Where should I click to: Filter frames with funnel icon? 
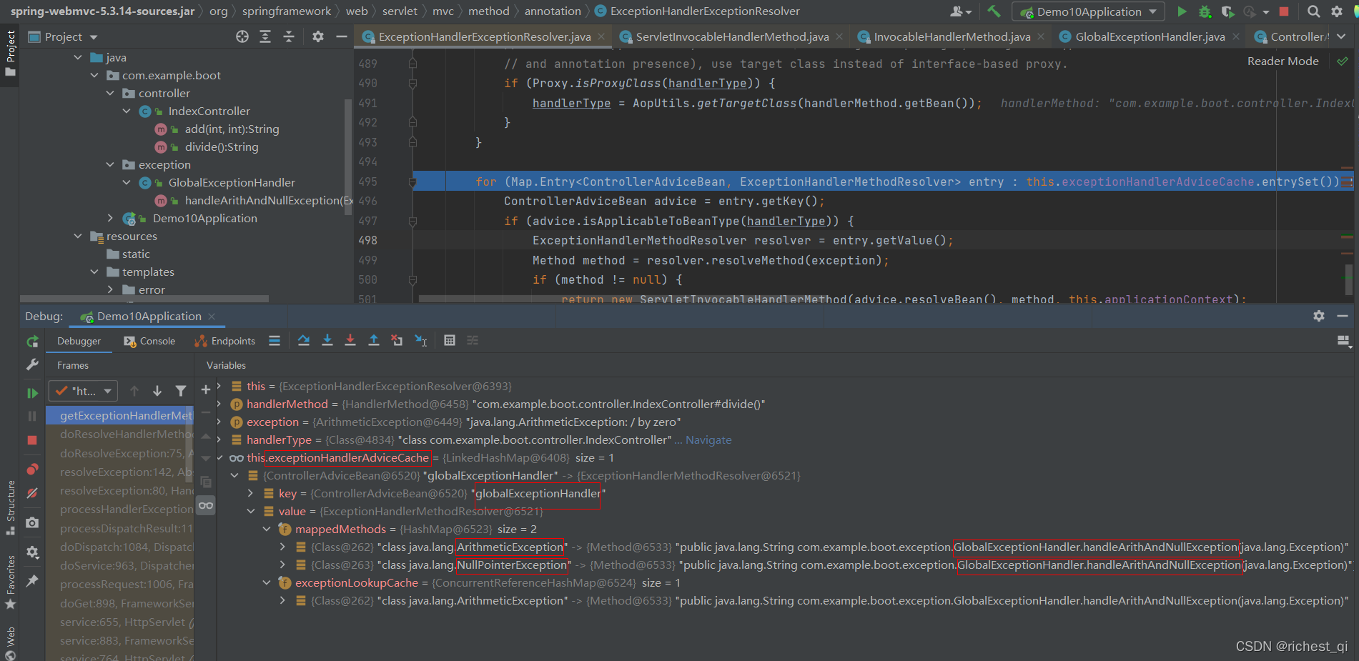point(181,391)
